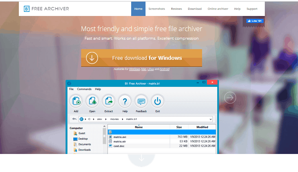Expand the path bar dropdown arrow
298x172 pixels.
[210, 119]
